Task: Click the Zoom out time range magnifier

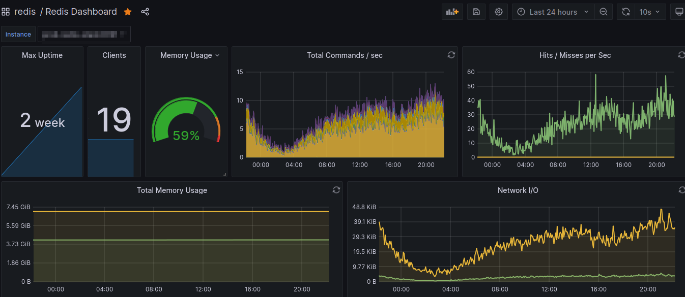Action: point(604,11)
